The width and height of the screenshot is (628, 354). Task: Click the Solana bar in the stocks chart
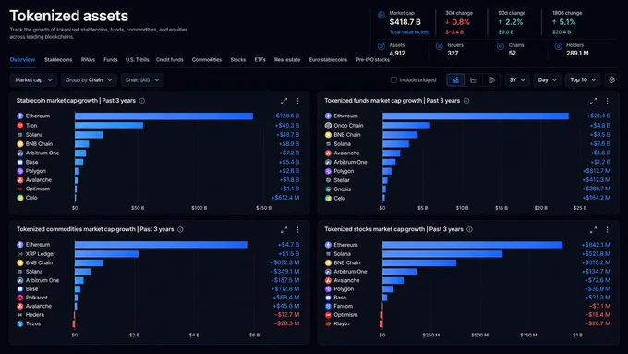click(x=442, y=254)
